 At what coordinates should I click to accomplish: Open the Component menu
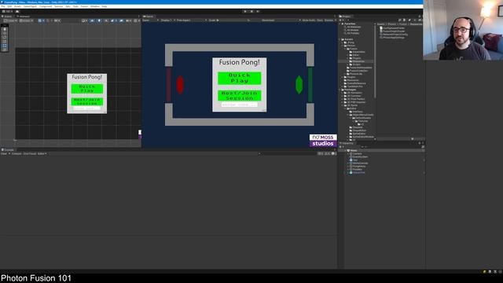point(46,6)
